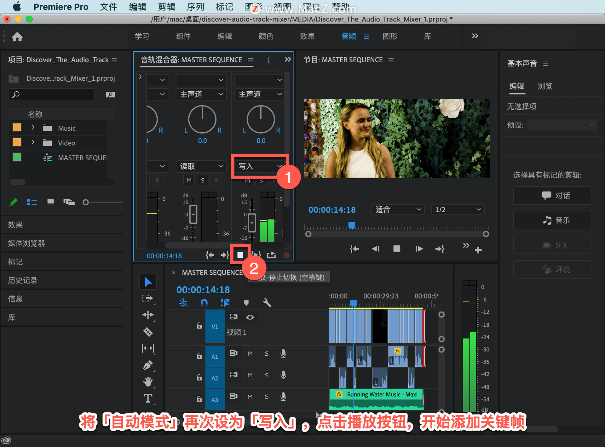This screenshot has height=447, width=605.
Task: Open the 序列 menu
Action: tap(195, 7)
